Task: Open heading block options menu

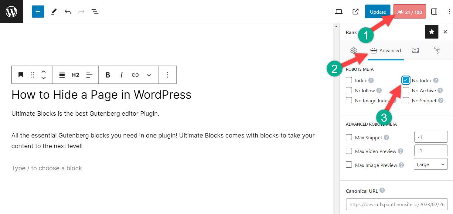Action: [x=167, y=75]
